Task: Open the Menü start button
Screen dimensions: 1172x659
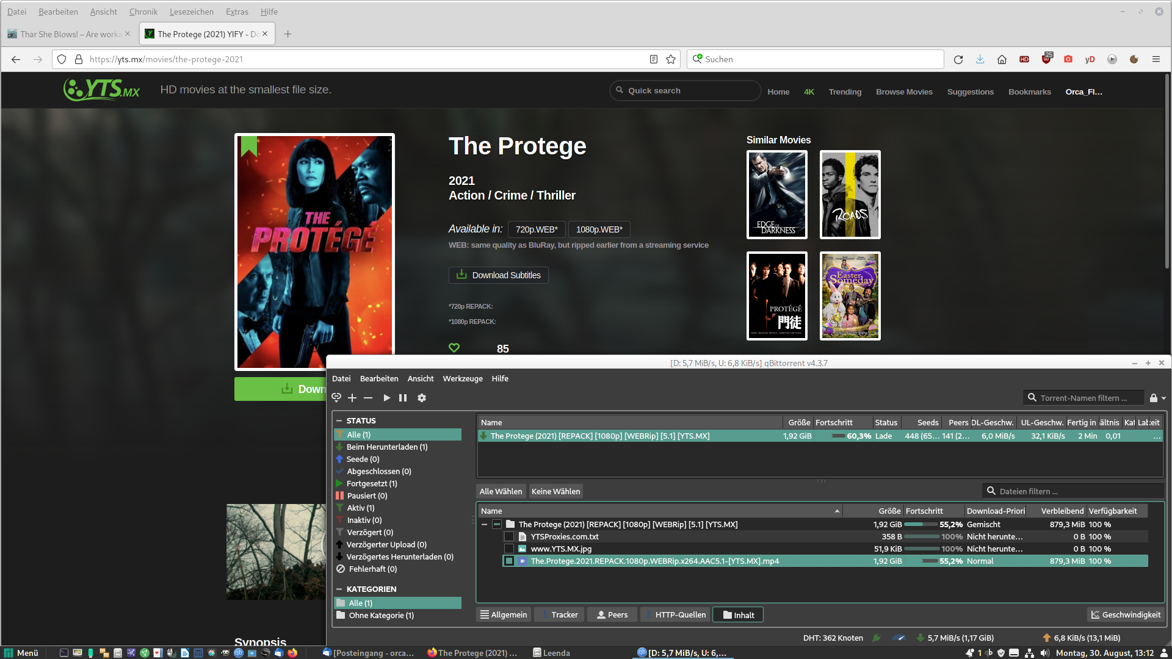Action: (x=21, y=653)
